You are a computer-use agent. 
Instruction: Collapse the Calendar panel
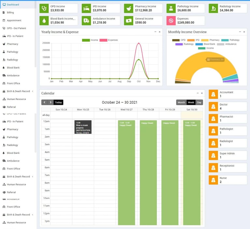pyautogui.click(x=198, y=93)
